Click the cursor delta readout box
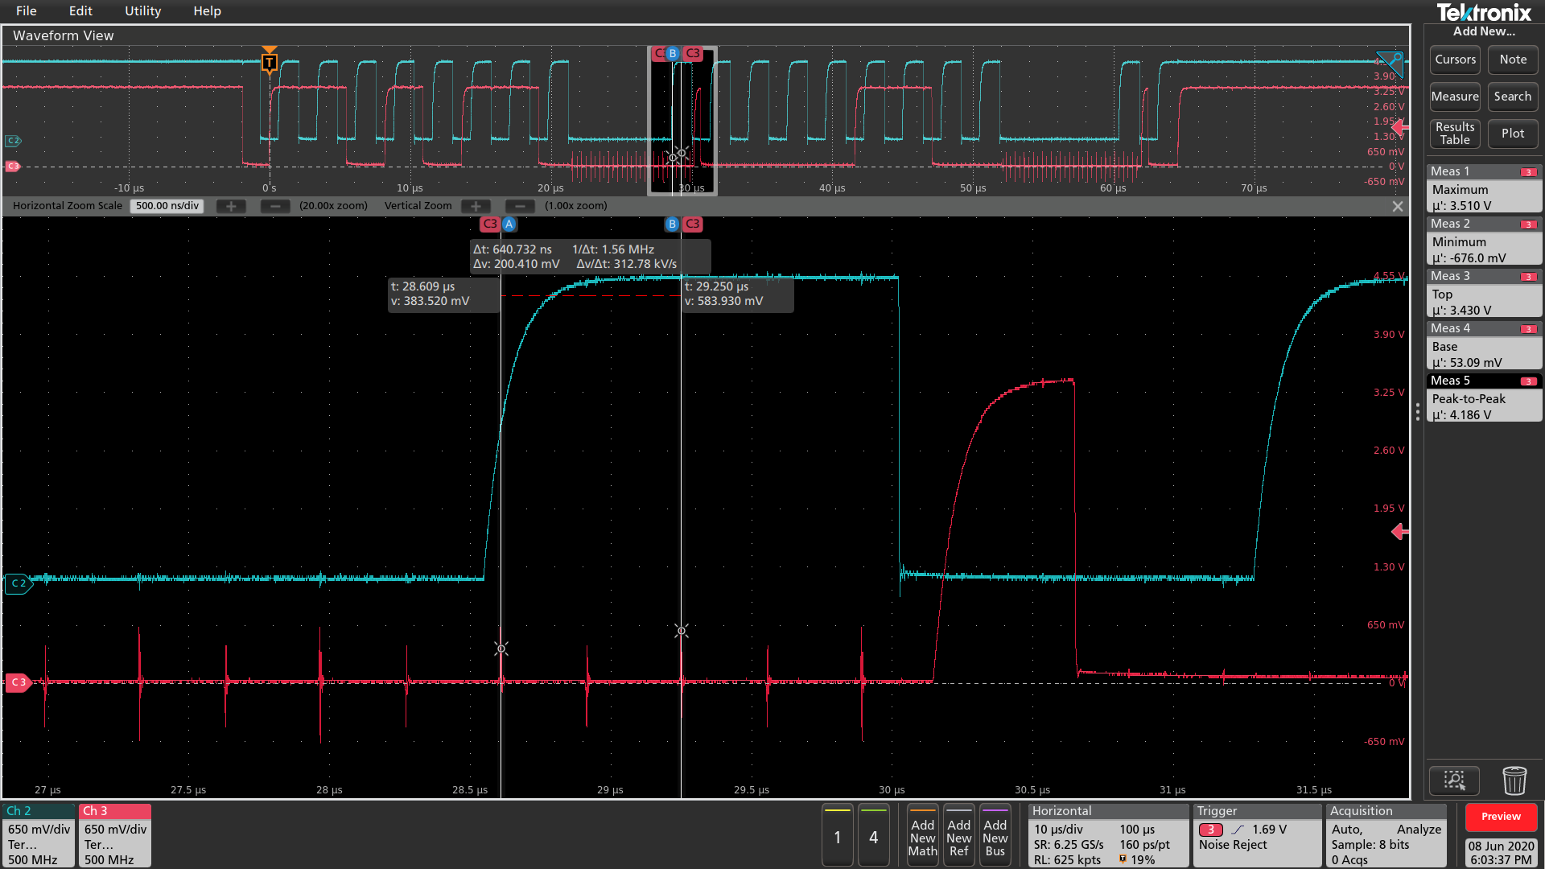 tap(589, 257)
